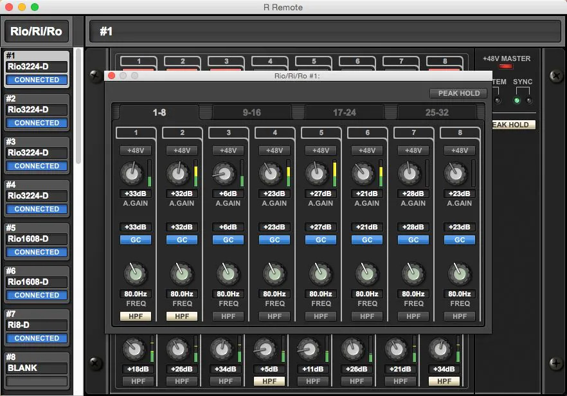Click channel 5 HPF frequency knob

[x=321, y=274]
